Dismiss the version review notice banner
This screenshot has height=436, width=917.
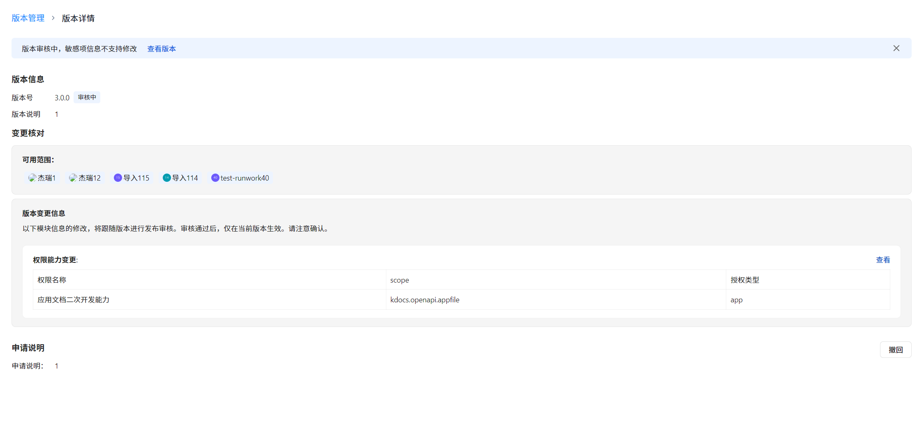tap(896, 49)
